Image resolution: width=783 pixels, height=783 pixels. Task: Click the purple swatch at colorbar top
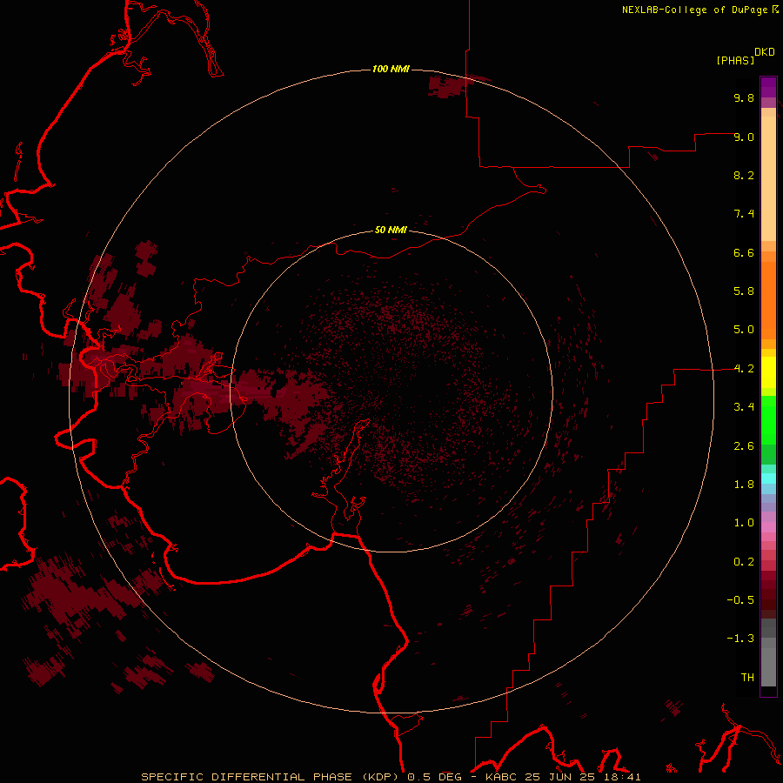point(768,87)
